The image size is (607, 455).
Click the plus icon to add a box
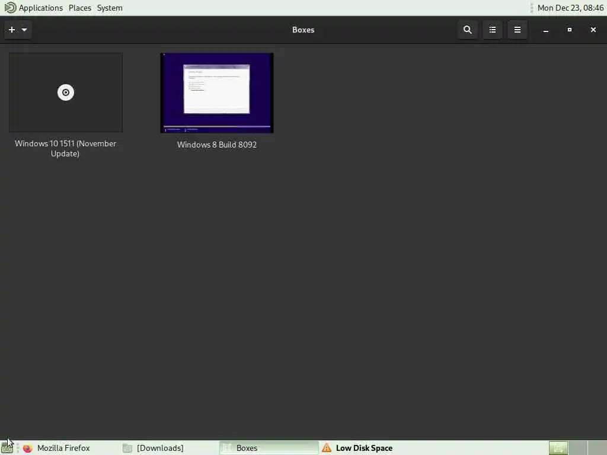(x=12, y=30)
